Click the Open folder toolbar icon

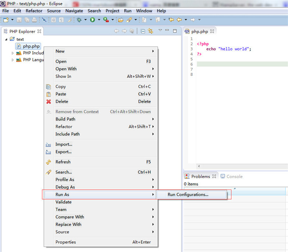(x=121, y=20)
